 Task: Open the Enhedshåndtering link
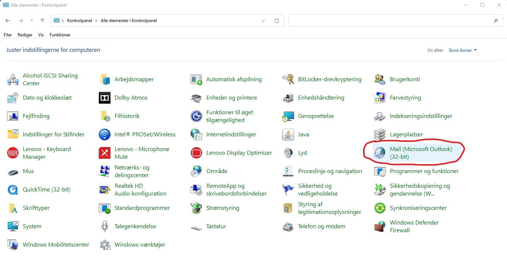pos(321,98)
